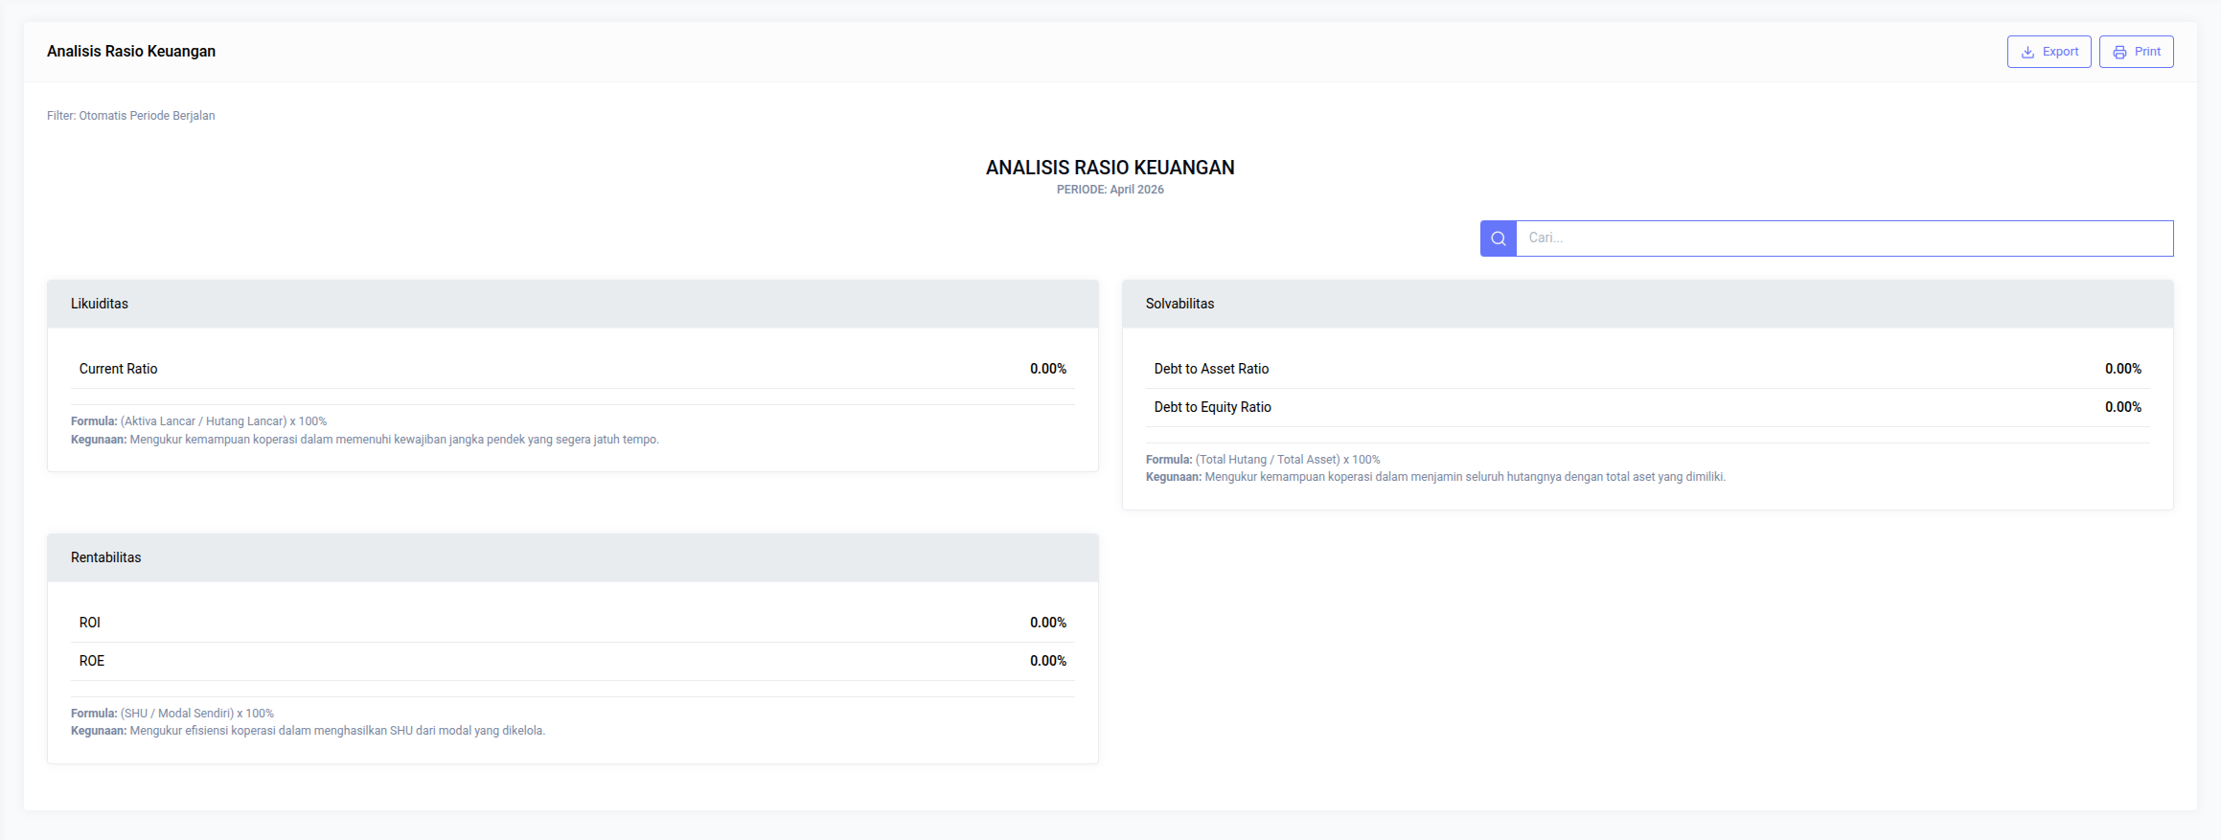Click the download icon in Export
The height and width of the screenshot is (840, 2221).
2027,52
